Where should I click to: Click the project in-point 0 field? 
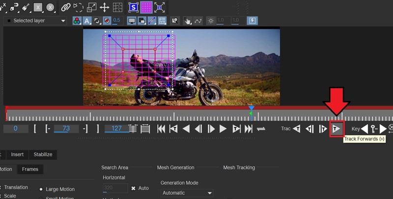click(16, 129)
